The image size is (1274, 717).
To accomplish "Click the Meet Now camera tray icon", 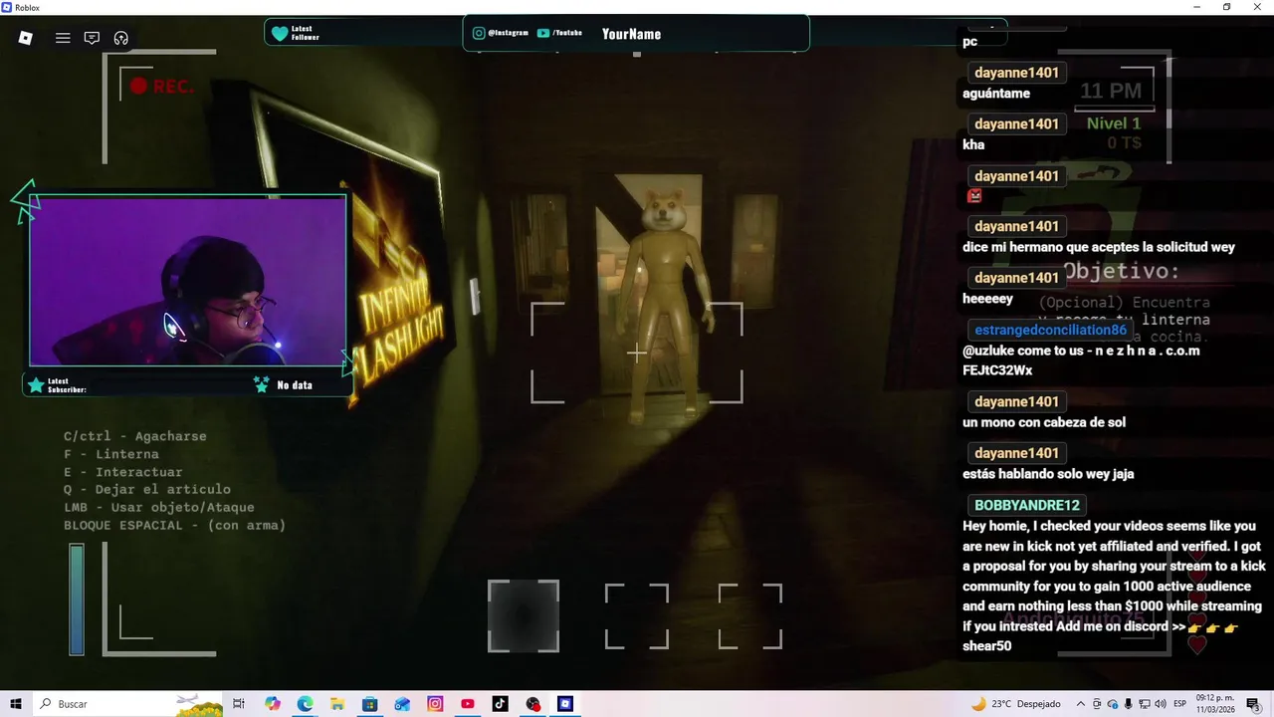I will click(x=1098, y=704).
